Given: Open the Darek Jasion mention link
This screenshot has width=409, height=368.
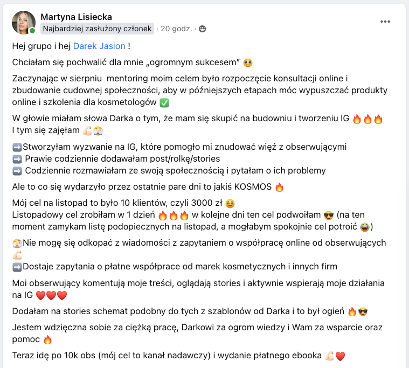Looking at the screenshot, I should [99, 46].
